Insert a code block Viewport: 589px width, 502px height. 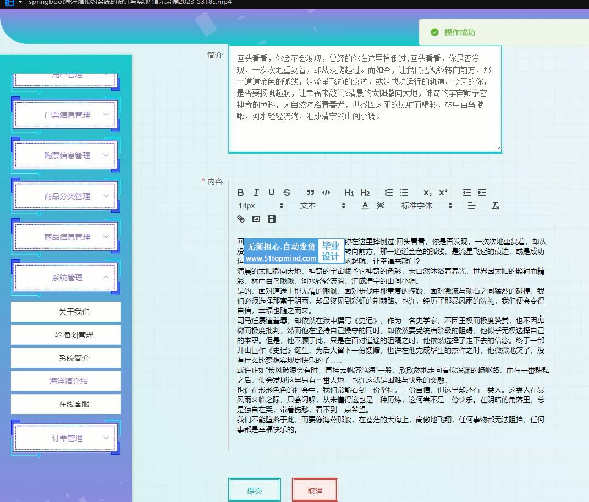[x=326, y=192]
